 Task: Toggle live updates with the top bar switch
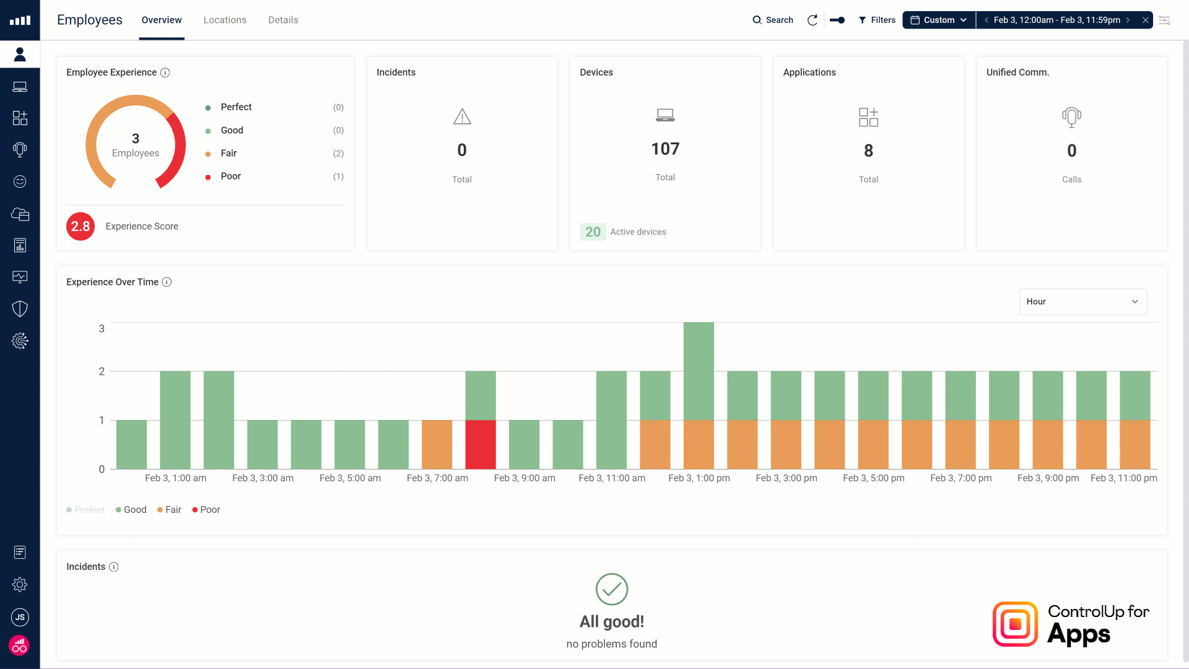(x=837, y=20)
